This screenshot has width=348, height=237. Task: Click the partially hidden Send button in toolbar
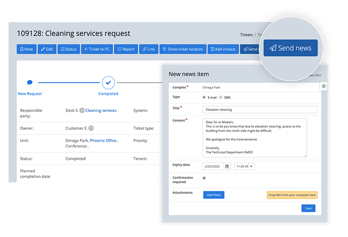click(x=250, y=49)
